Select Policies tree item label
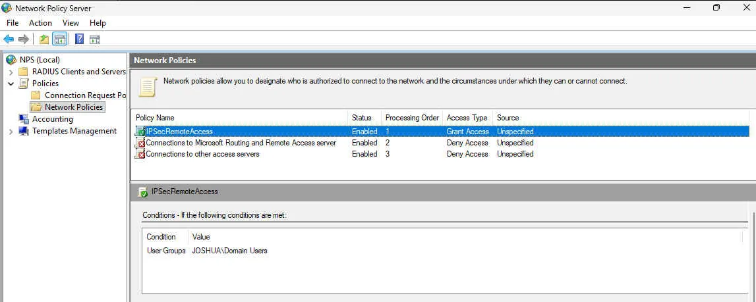756x302 pixels. [45, 84]
